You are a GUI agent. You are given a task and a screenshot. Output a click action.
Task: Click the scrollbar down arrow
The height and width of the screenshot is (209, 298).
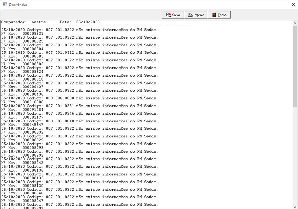click(x=295, y=207)
